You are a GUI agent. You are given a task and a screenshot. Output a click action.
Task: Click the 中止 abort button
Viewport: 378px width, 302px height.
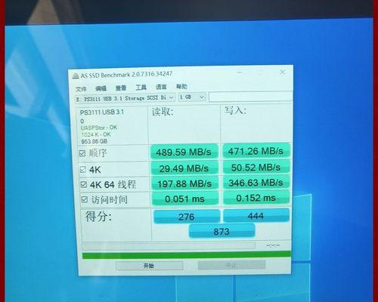(231, 265)
